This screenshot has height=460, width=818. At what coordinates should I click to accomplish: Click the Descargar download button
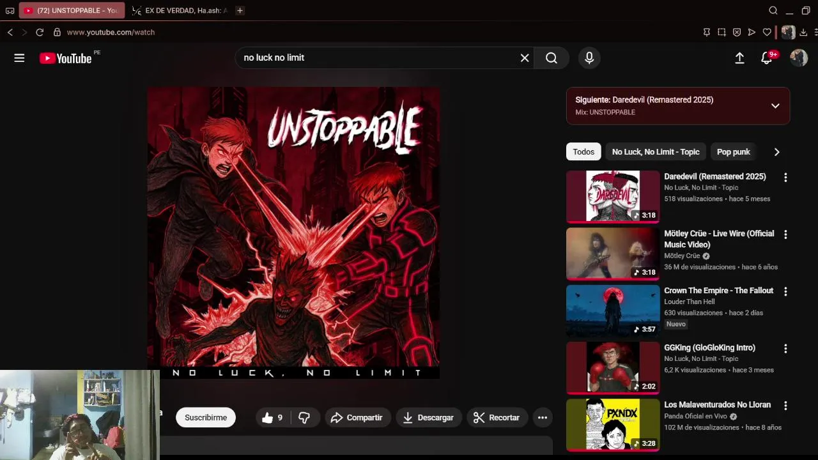click(428, 418)
